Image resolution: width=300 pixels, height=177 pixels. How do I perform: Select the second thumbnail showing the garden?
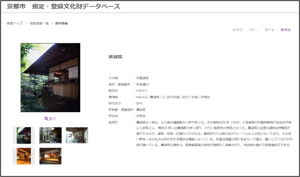point(50,135)
